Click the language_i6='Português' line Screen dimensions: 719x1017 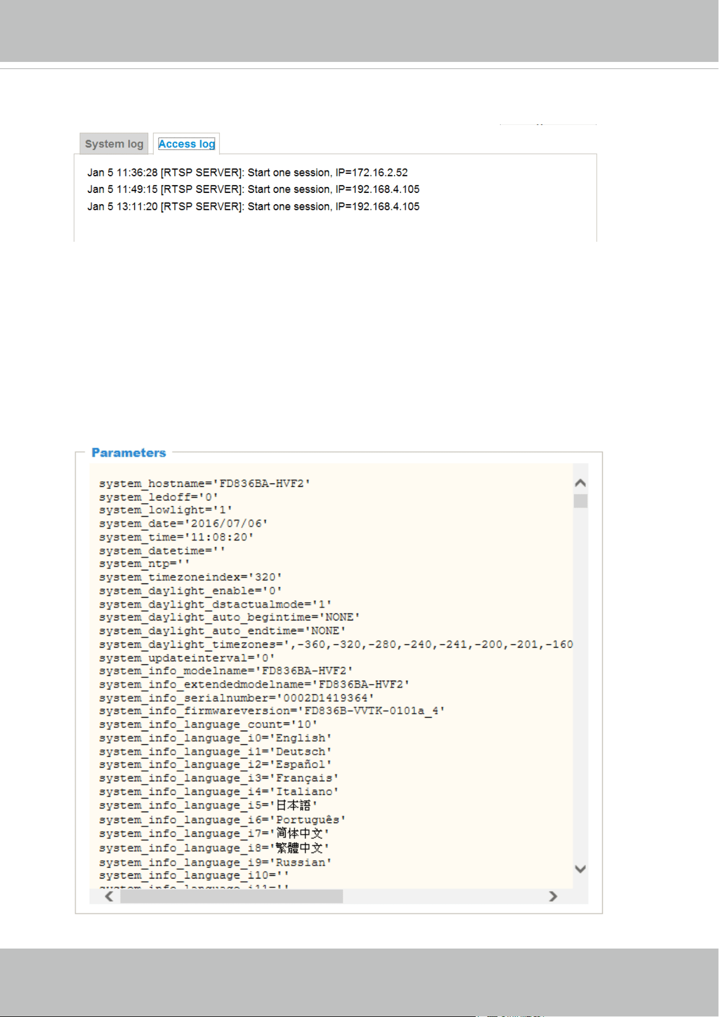pyautogui.click(x=223, y=820)
